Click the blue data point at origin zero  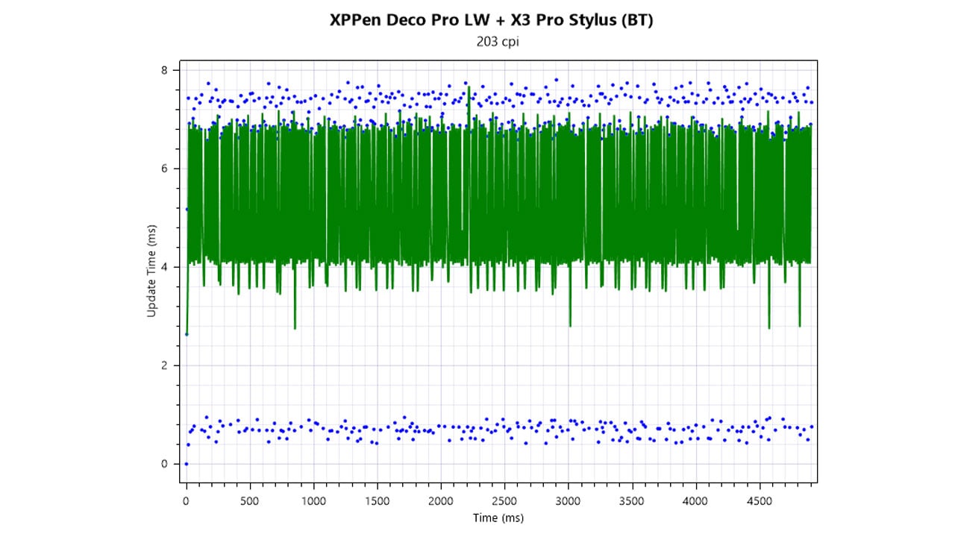pos(187,464)
